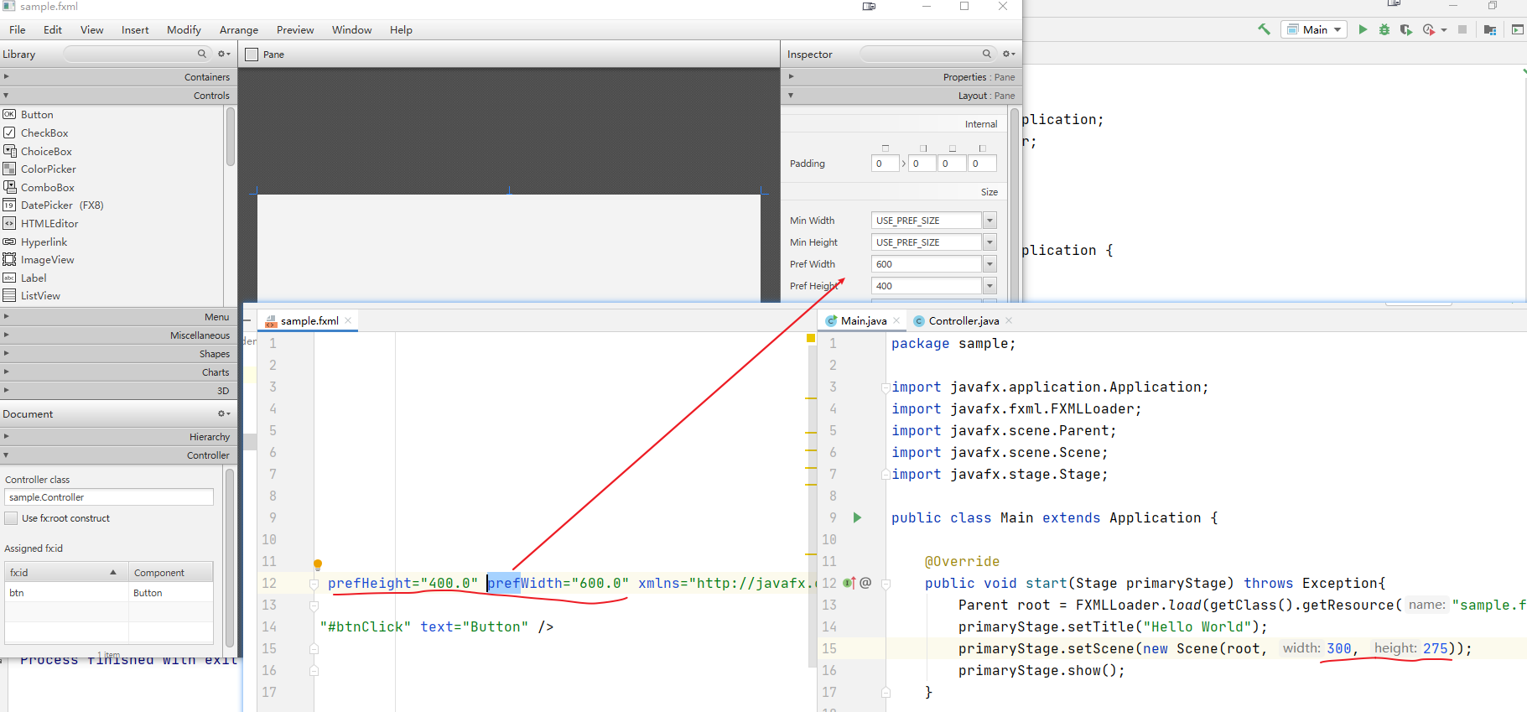The image size is (1527, 712).
Task: Enable the Use fx:root construct checkbox
Action: [x=11, y=518]
